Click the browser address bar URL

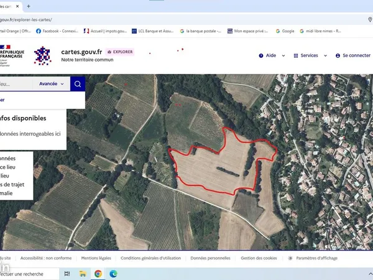[25, 20]
